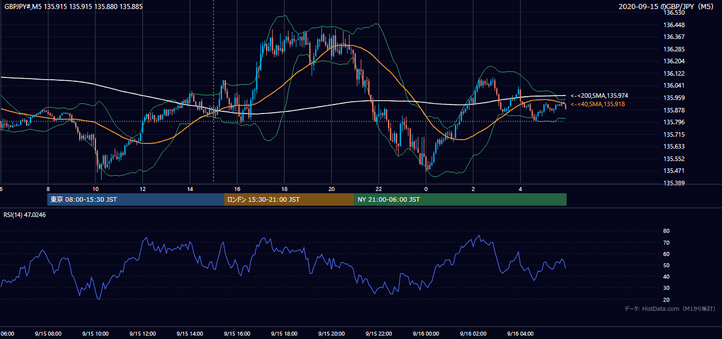The height and width of the screenshot is (339, 722).
Task: Click the 40 SMA 135.918 label
Action: click(x=597, y=104)
